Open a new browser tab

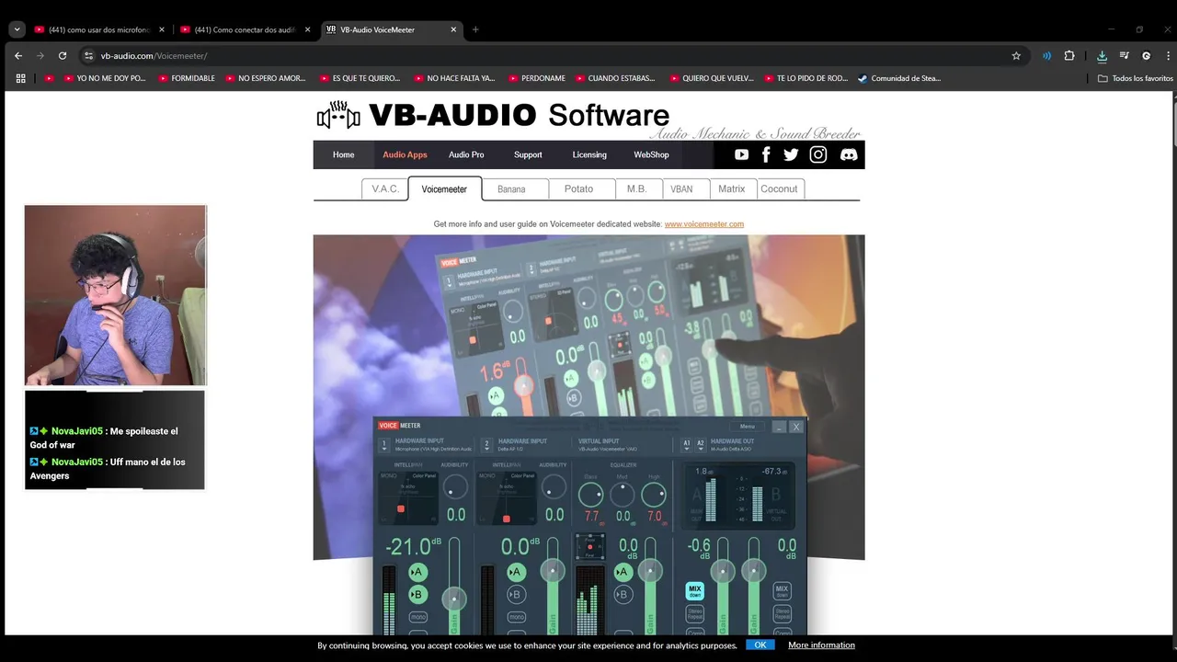tap(475, 29)
